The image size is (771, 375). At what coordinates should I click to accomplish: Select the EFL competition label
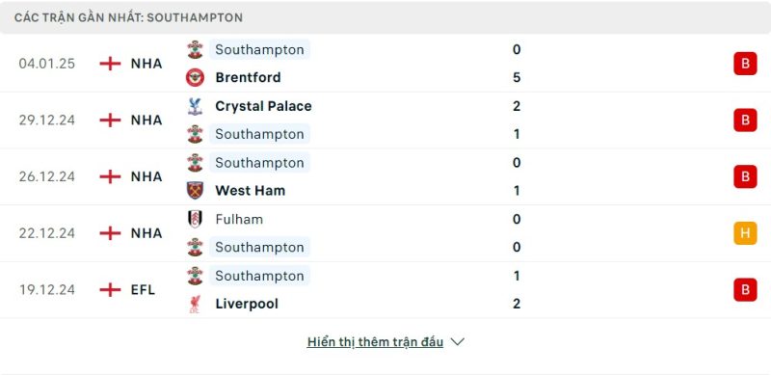click(143, 290)
